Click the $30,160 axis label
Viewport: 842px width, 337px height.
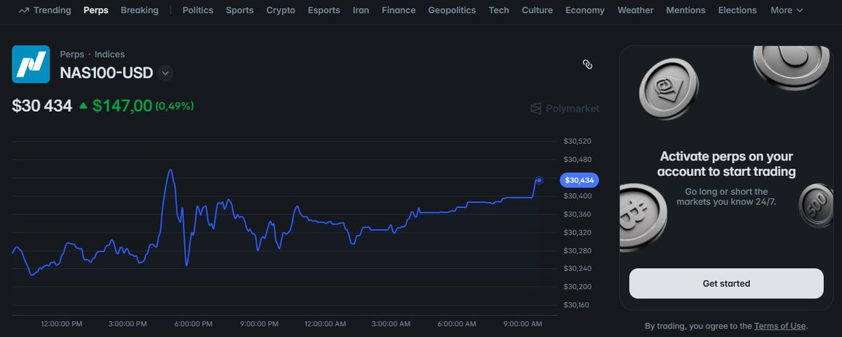(577, 305)
